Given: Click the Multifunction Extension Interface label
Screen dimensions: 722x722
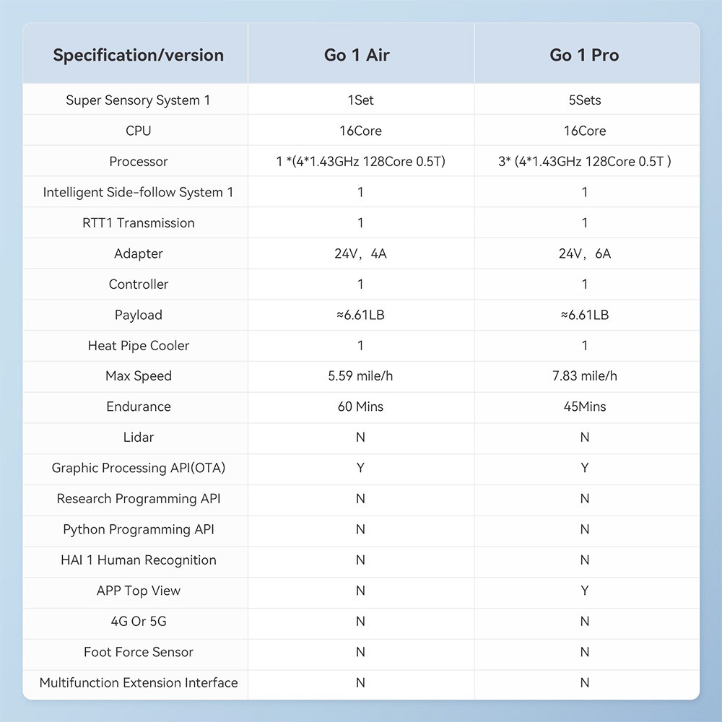Looking at the screenshot, I should (138, 682).
